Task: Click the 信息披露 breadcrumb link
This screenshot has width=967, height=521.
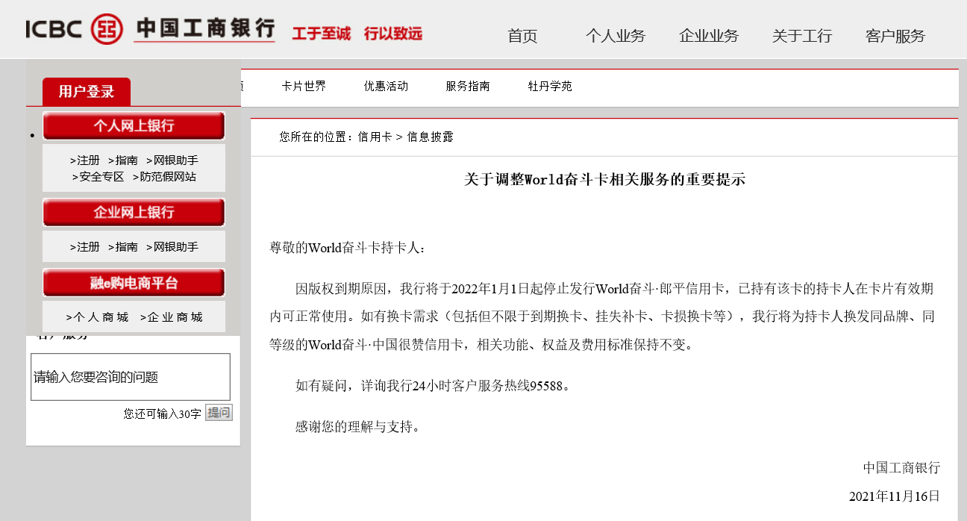Action: 430,137
